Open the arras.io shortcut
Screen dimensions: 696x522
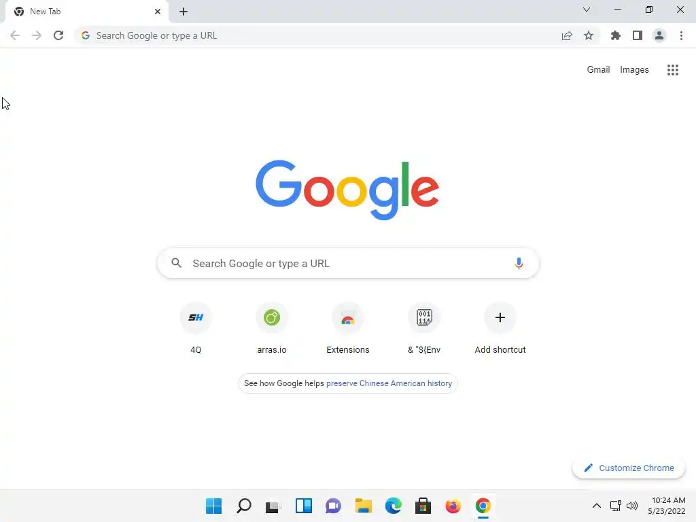[x=272, y=328]
